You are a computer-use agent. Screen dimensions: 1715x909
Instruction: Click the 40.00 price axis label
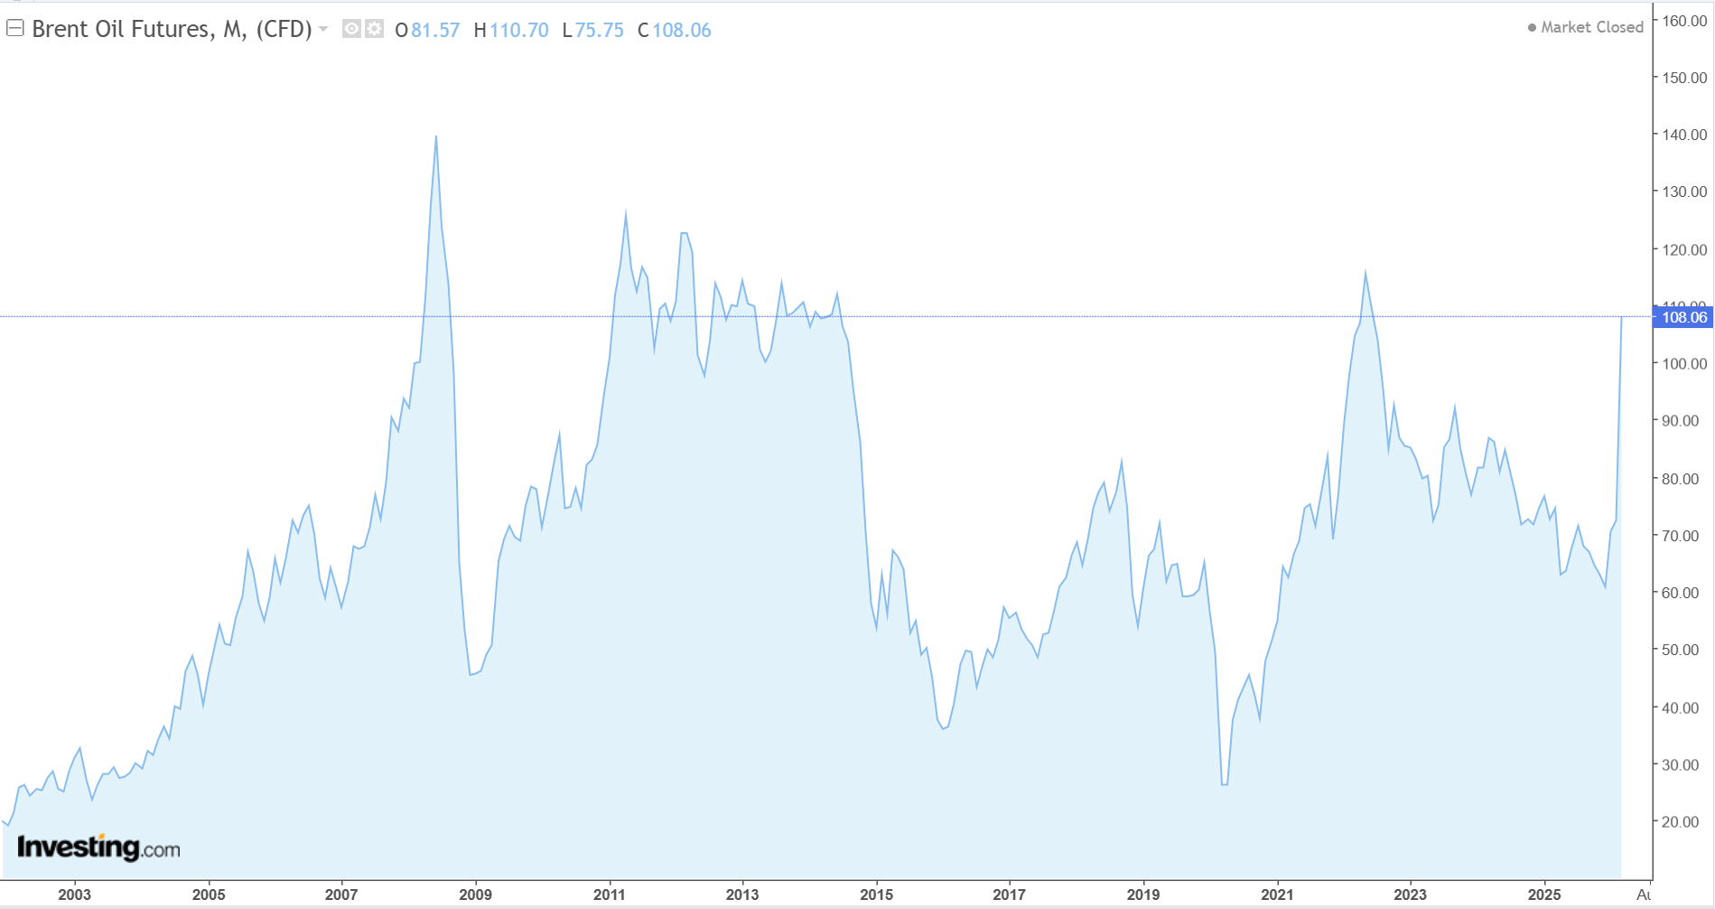[1681, 708]
